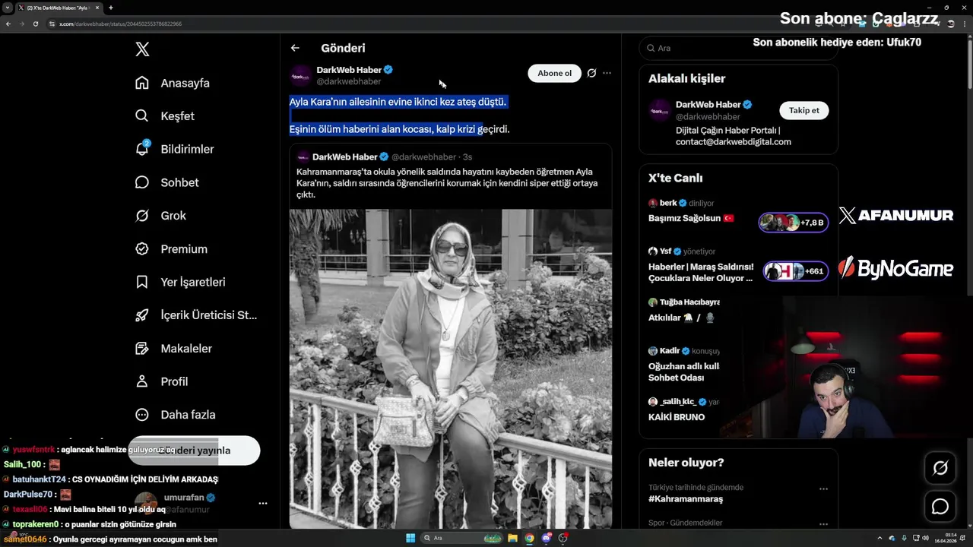Open the umurafan account menu dots
Viewport: 973px width, 547px height.
[263, 503]
